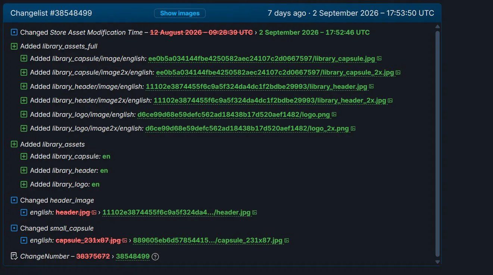Click the square icon beside Changed header_image
493x275 pixels.
[14, 200]
